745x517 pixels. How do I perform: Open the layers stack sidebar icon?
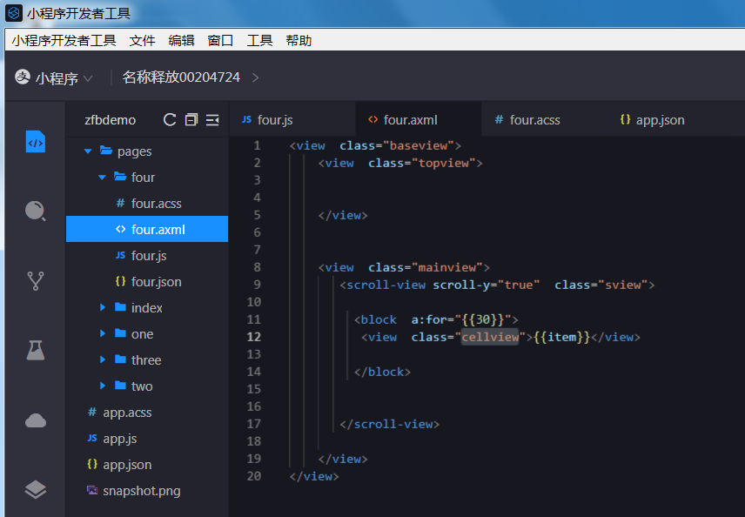(35, 489)
